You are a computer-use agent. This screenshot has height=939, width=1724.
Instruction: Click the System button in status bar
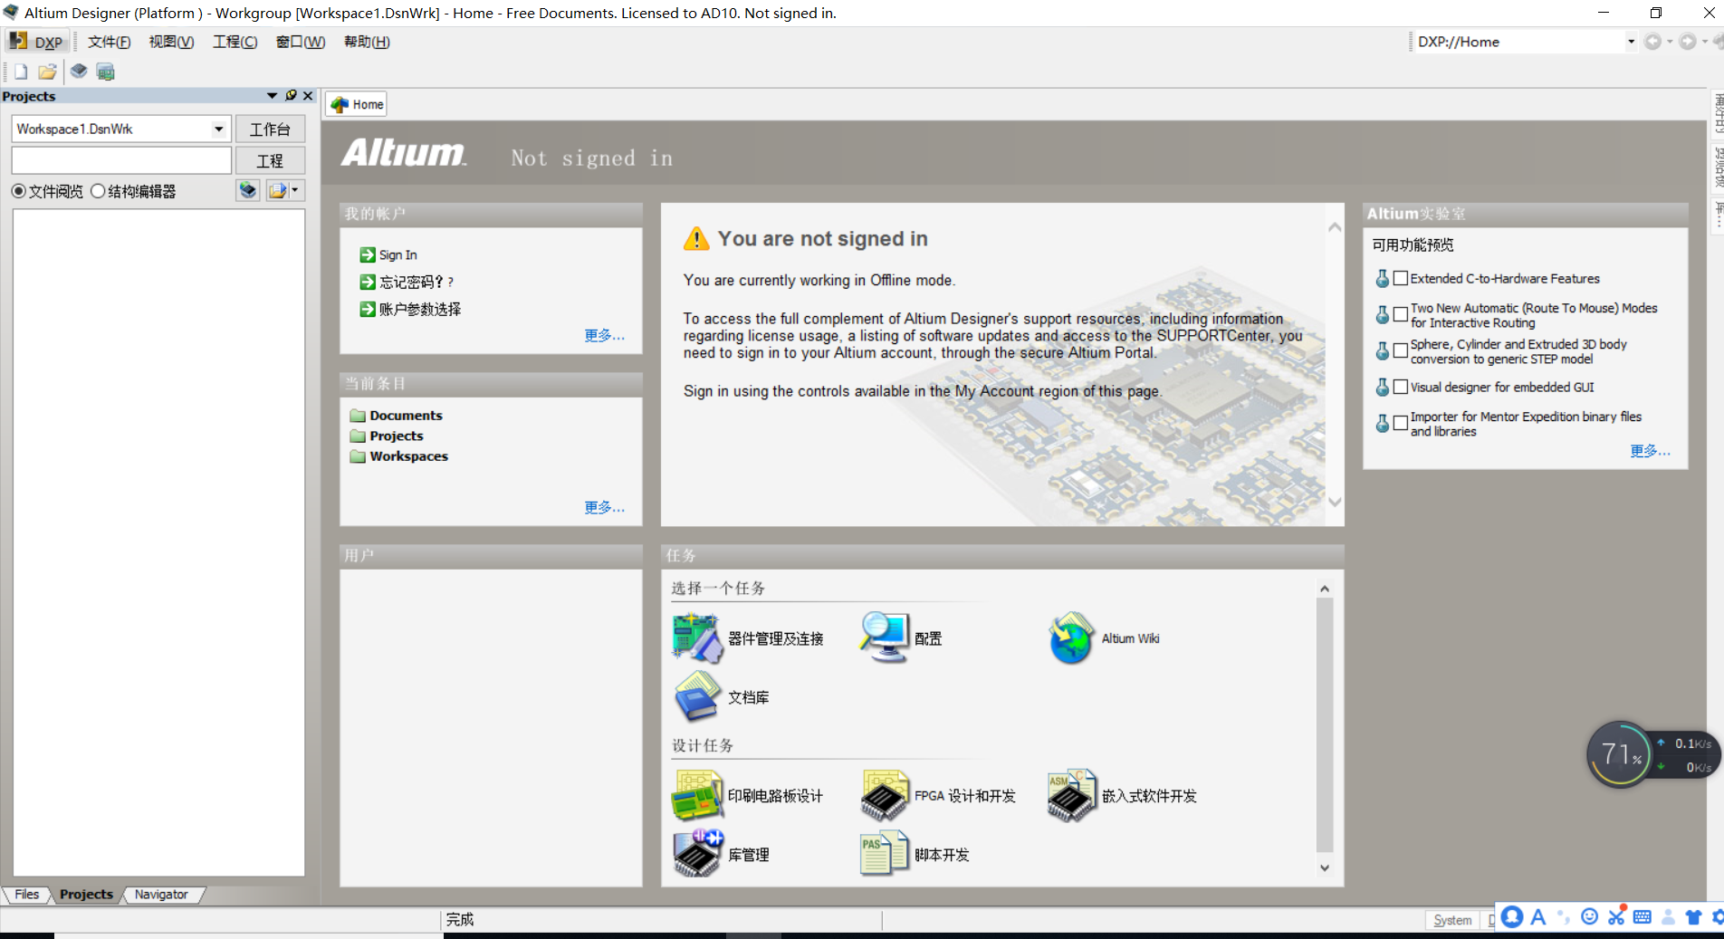[x=1452, y=920]
